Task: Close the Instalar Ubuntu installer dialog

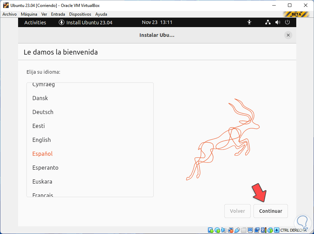Action: [x=288, y=35]
